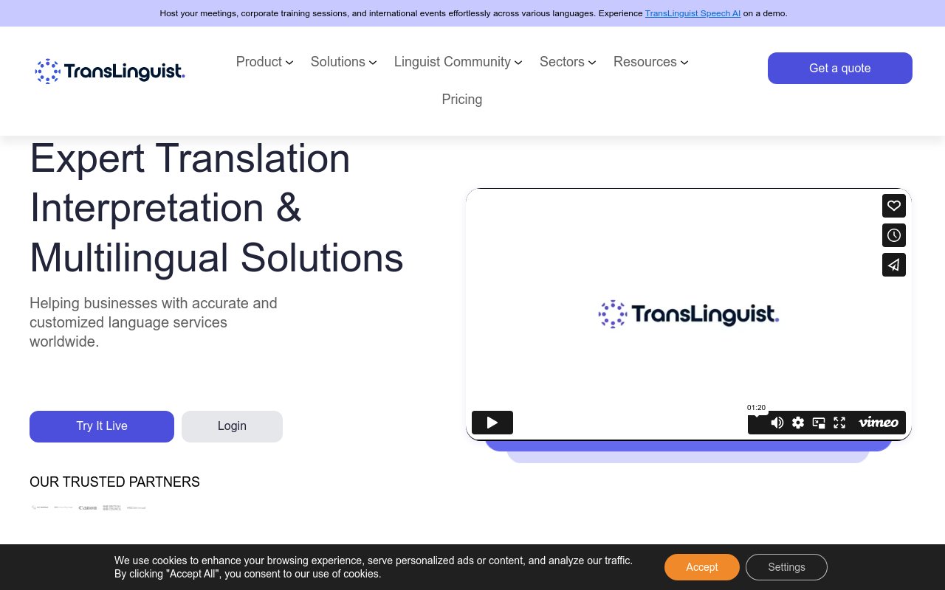945x590 pixels.
Task: Click the Get a quote button
Action: pos(840,68)
